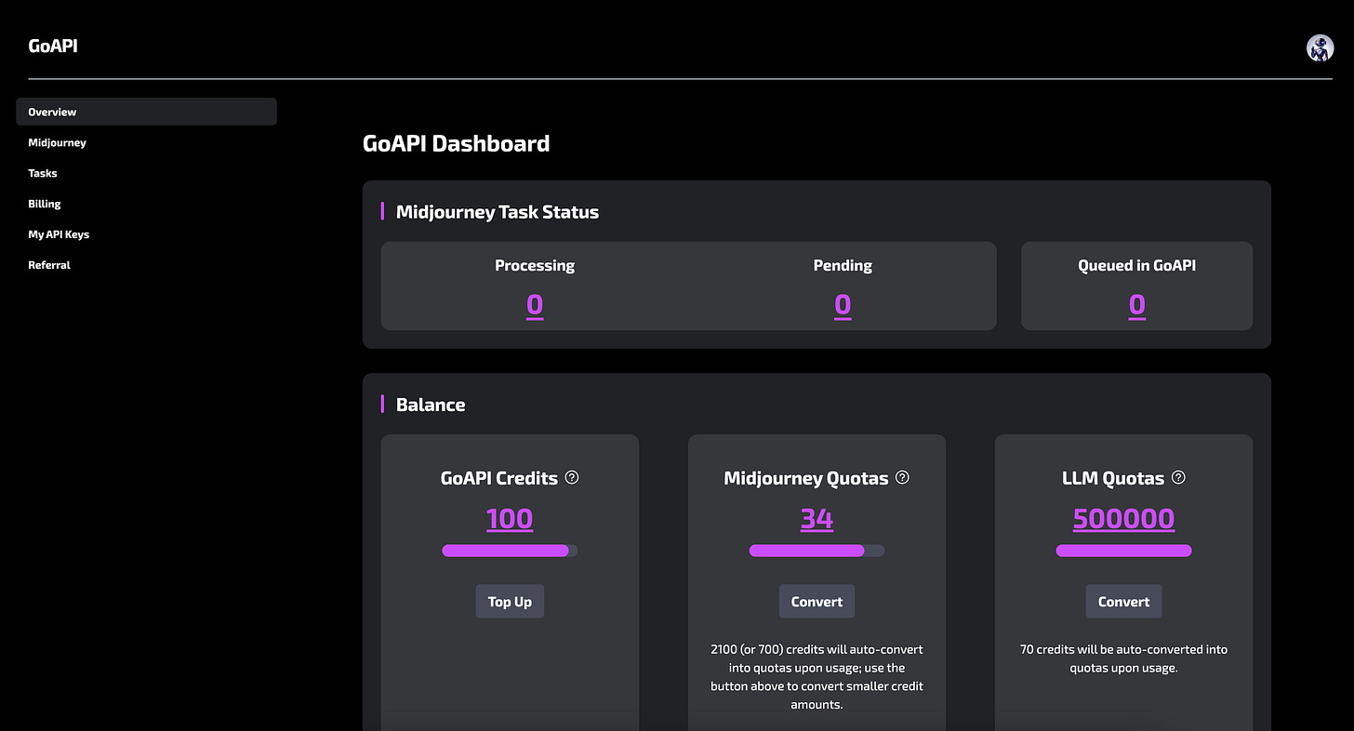
Task: Open the Midjourney Quotas help tooltip icon
Action: [x=901, y=477]
